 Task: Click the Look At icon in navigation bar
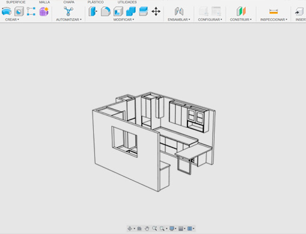point(139,229)
